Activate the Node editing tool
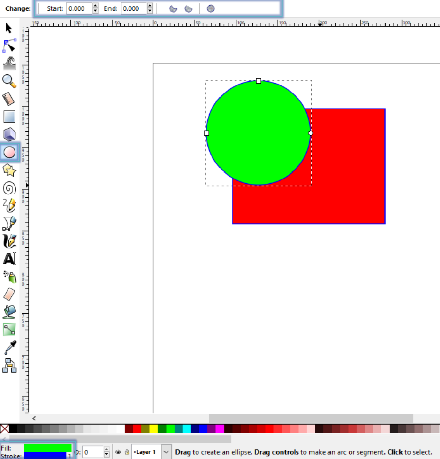Screen dimensions: 440x459 click(9, 46)
